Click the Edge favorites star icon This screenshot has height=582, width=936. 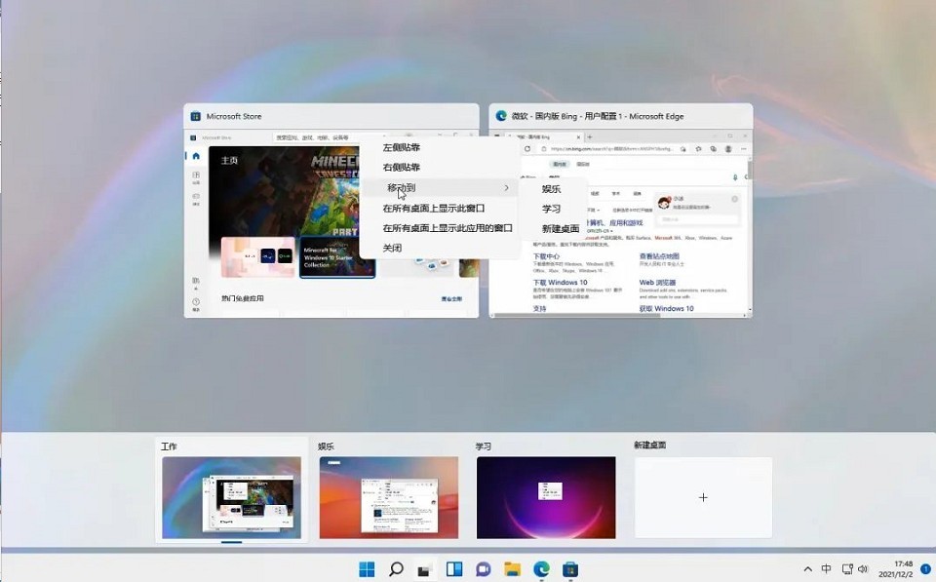click(698, 149)
